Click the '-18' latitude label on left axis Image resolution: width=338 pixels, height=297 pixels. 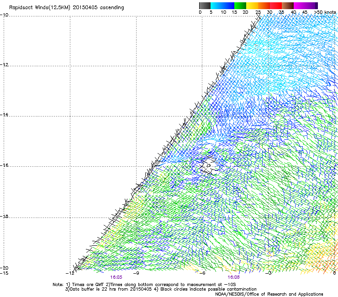point(4,216)
